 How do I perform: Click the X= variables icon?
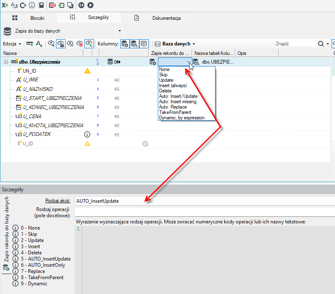[5, 5]
